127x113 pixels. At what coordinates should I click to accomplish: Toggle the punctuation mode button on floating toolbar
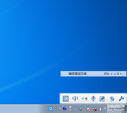(x=85, y=99)
